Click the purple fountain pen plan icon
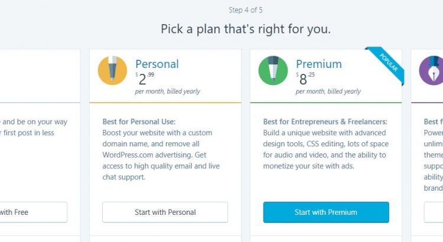 point(432,71)
